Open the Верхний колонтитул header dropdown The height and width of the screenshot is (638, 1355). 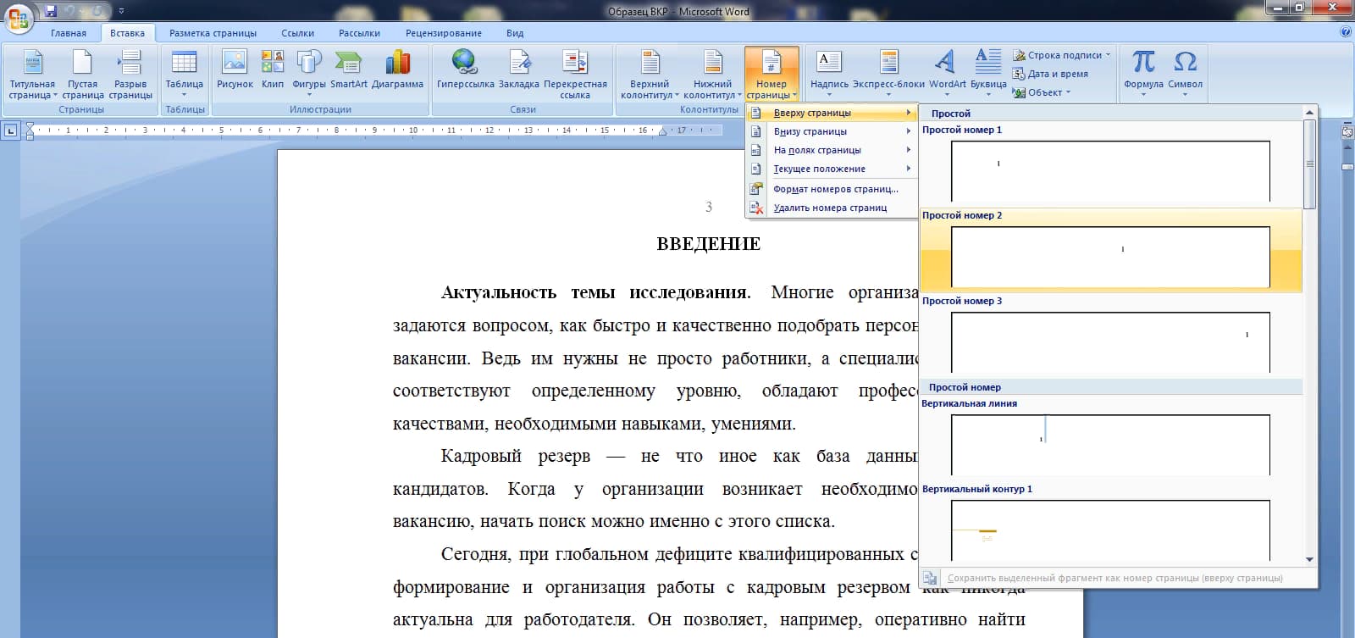tap(650, 74)
